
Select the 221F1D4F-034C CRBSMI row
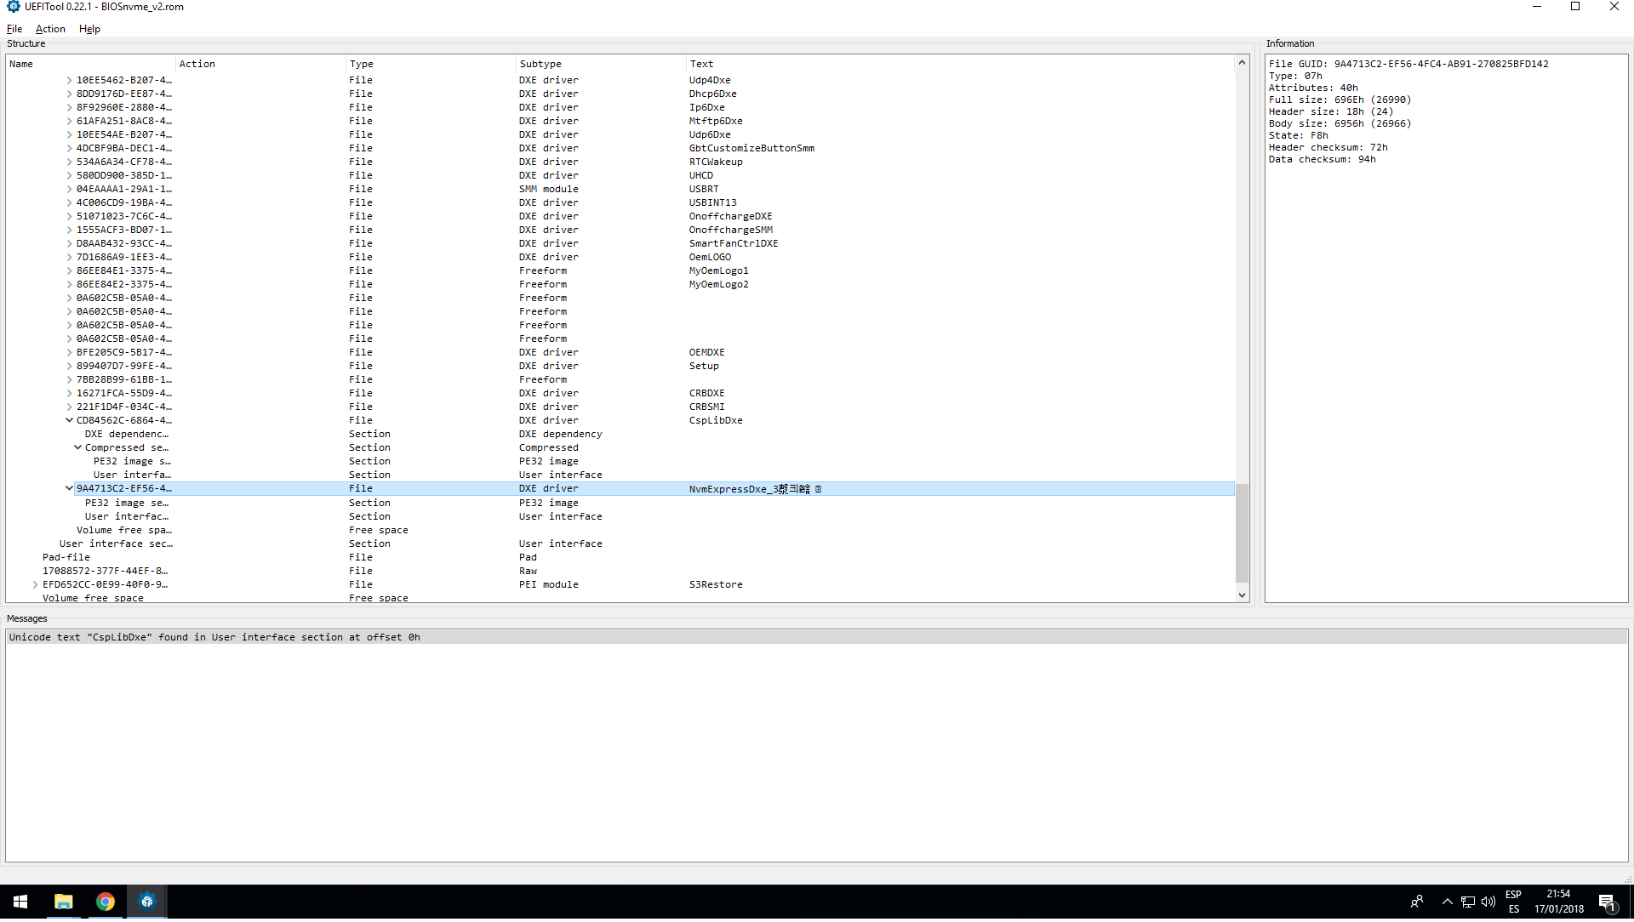pos(620,407)
